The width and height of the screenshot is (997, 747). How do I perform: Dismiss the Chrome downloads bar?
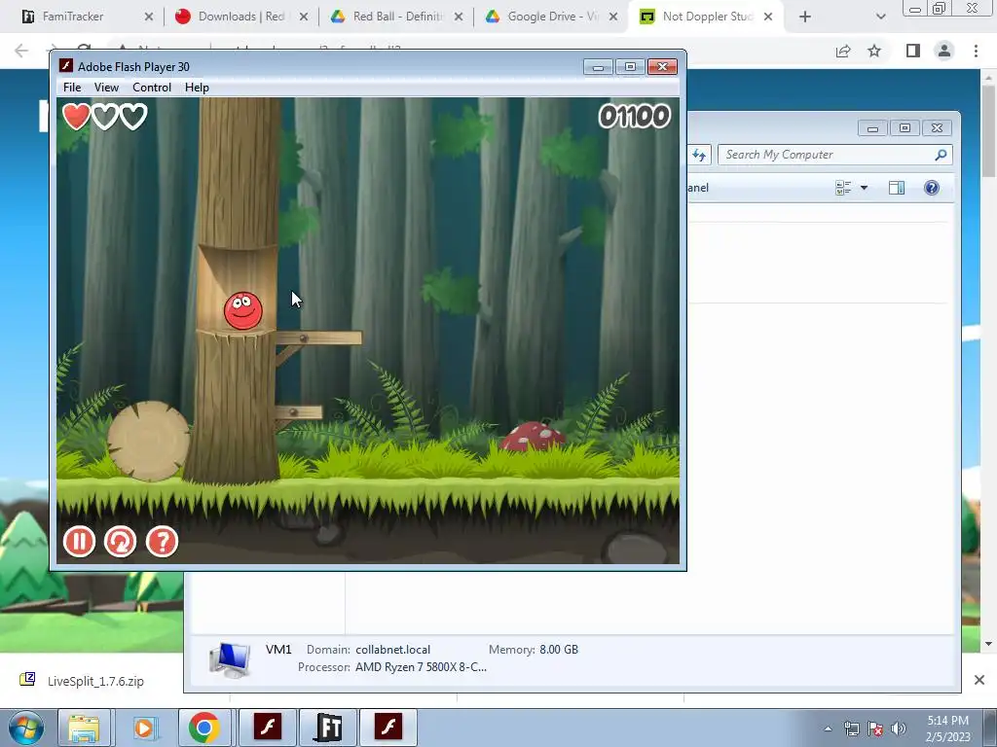coord(979,680)
